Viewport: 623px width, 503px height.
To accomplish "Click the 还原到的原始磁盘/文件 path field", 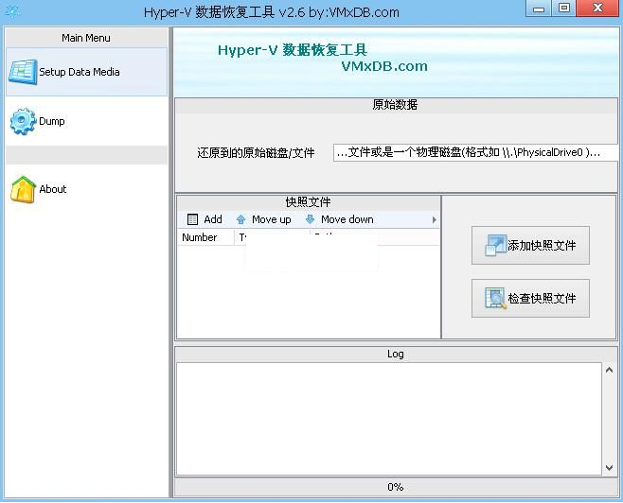I will pyautogui.click(x=474, y=152).
